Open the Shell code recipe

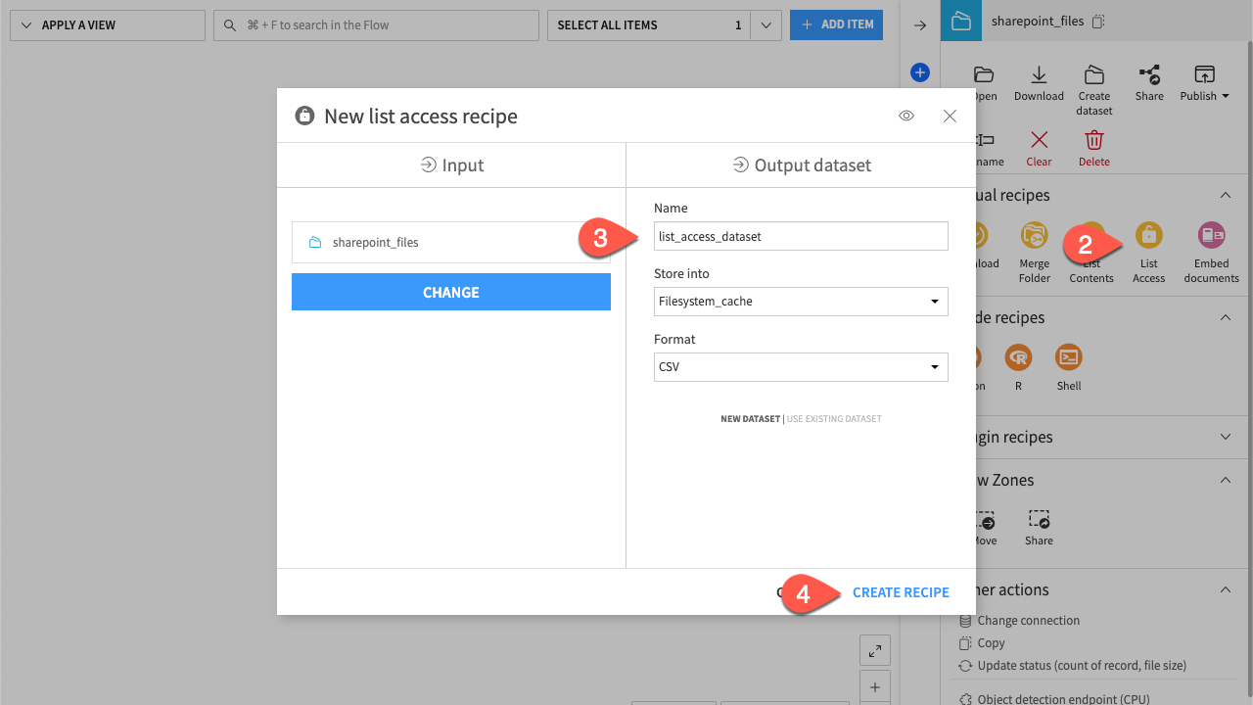point(1068,358)
